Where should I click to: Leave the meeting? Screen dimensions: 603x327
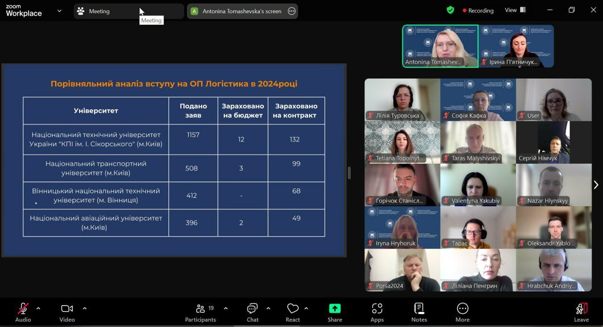[581, 313]
